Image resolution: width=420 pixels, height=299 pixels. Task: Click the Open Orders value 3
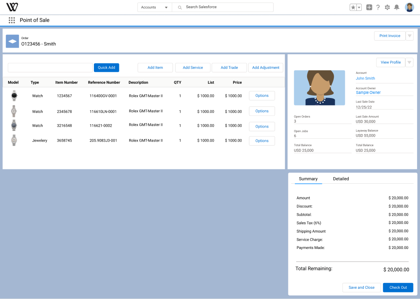coord(295,121)
